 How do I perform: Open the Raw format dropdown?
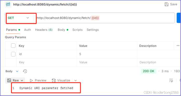(x=15, y=80)
